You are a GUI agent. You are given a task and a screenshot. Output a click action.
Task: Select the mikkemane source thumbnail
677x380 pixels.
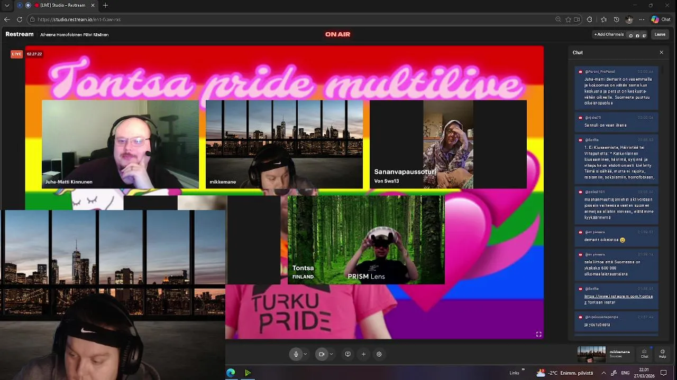click(x=591, y=354)
